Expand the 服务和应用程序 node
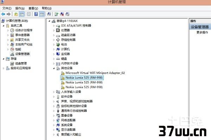The height and width of the screenshot is (140, 211). 4,68
